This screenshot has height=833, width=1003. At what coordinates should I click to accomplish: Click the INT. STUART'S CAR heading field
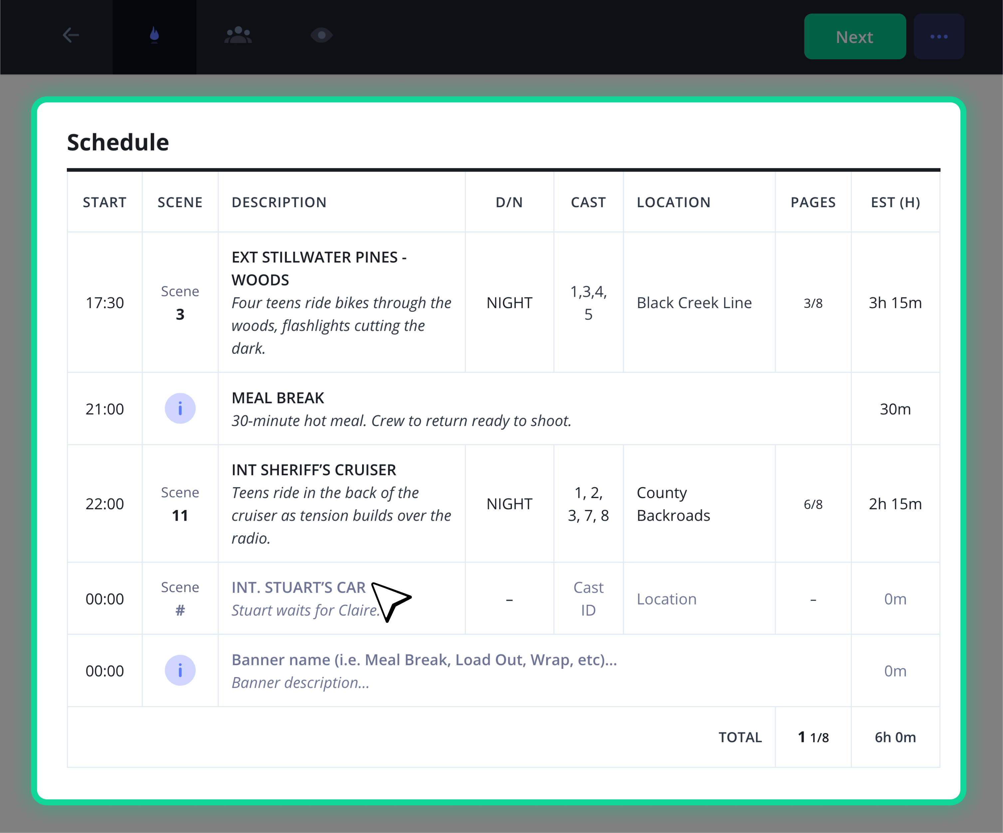pos(299,587)
